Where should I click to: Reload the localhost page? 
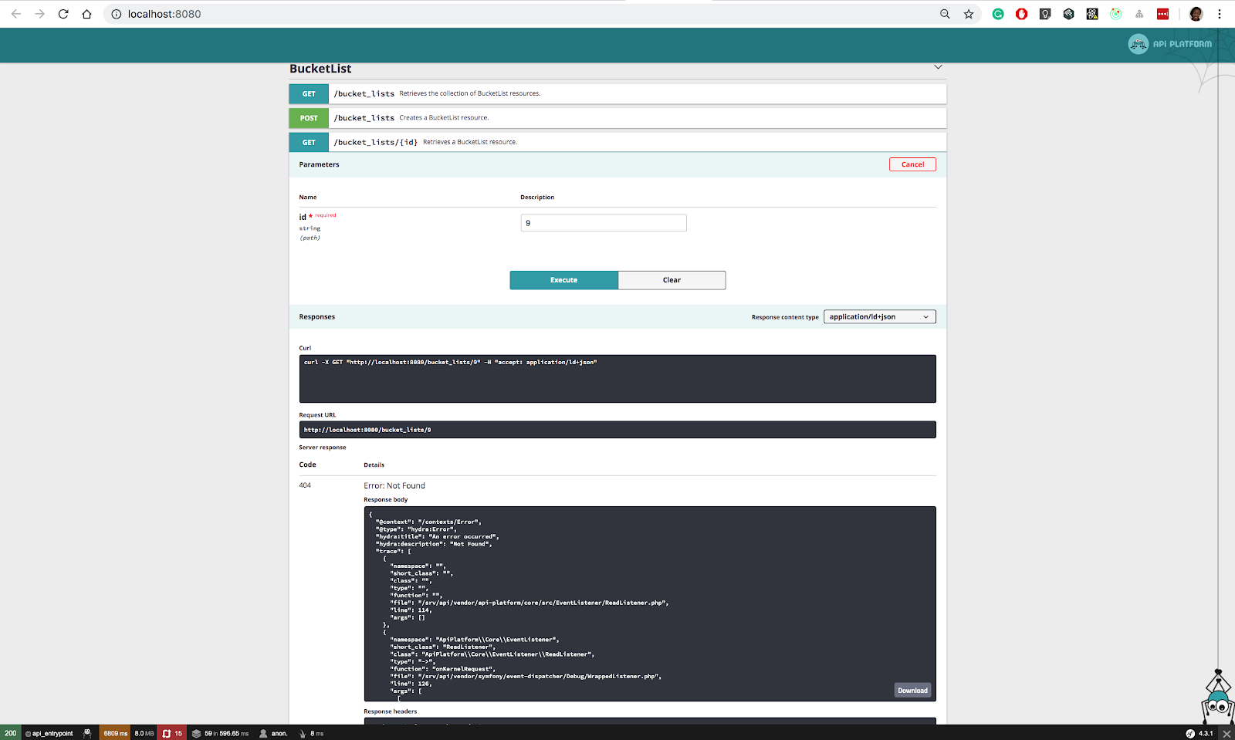(63, 14)
